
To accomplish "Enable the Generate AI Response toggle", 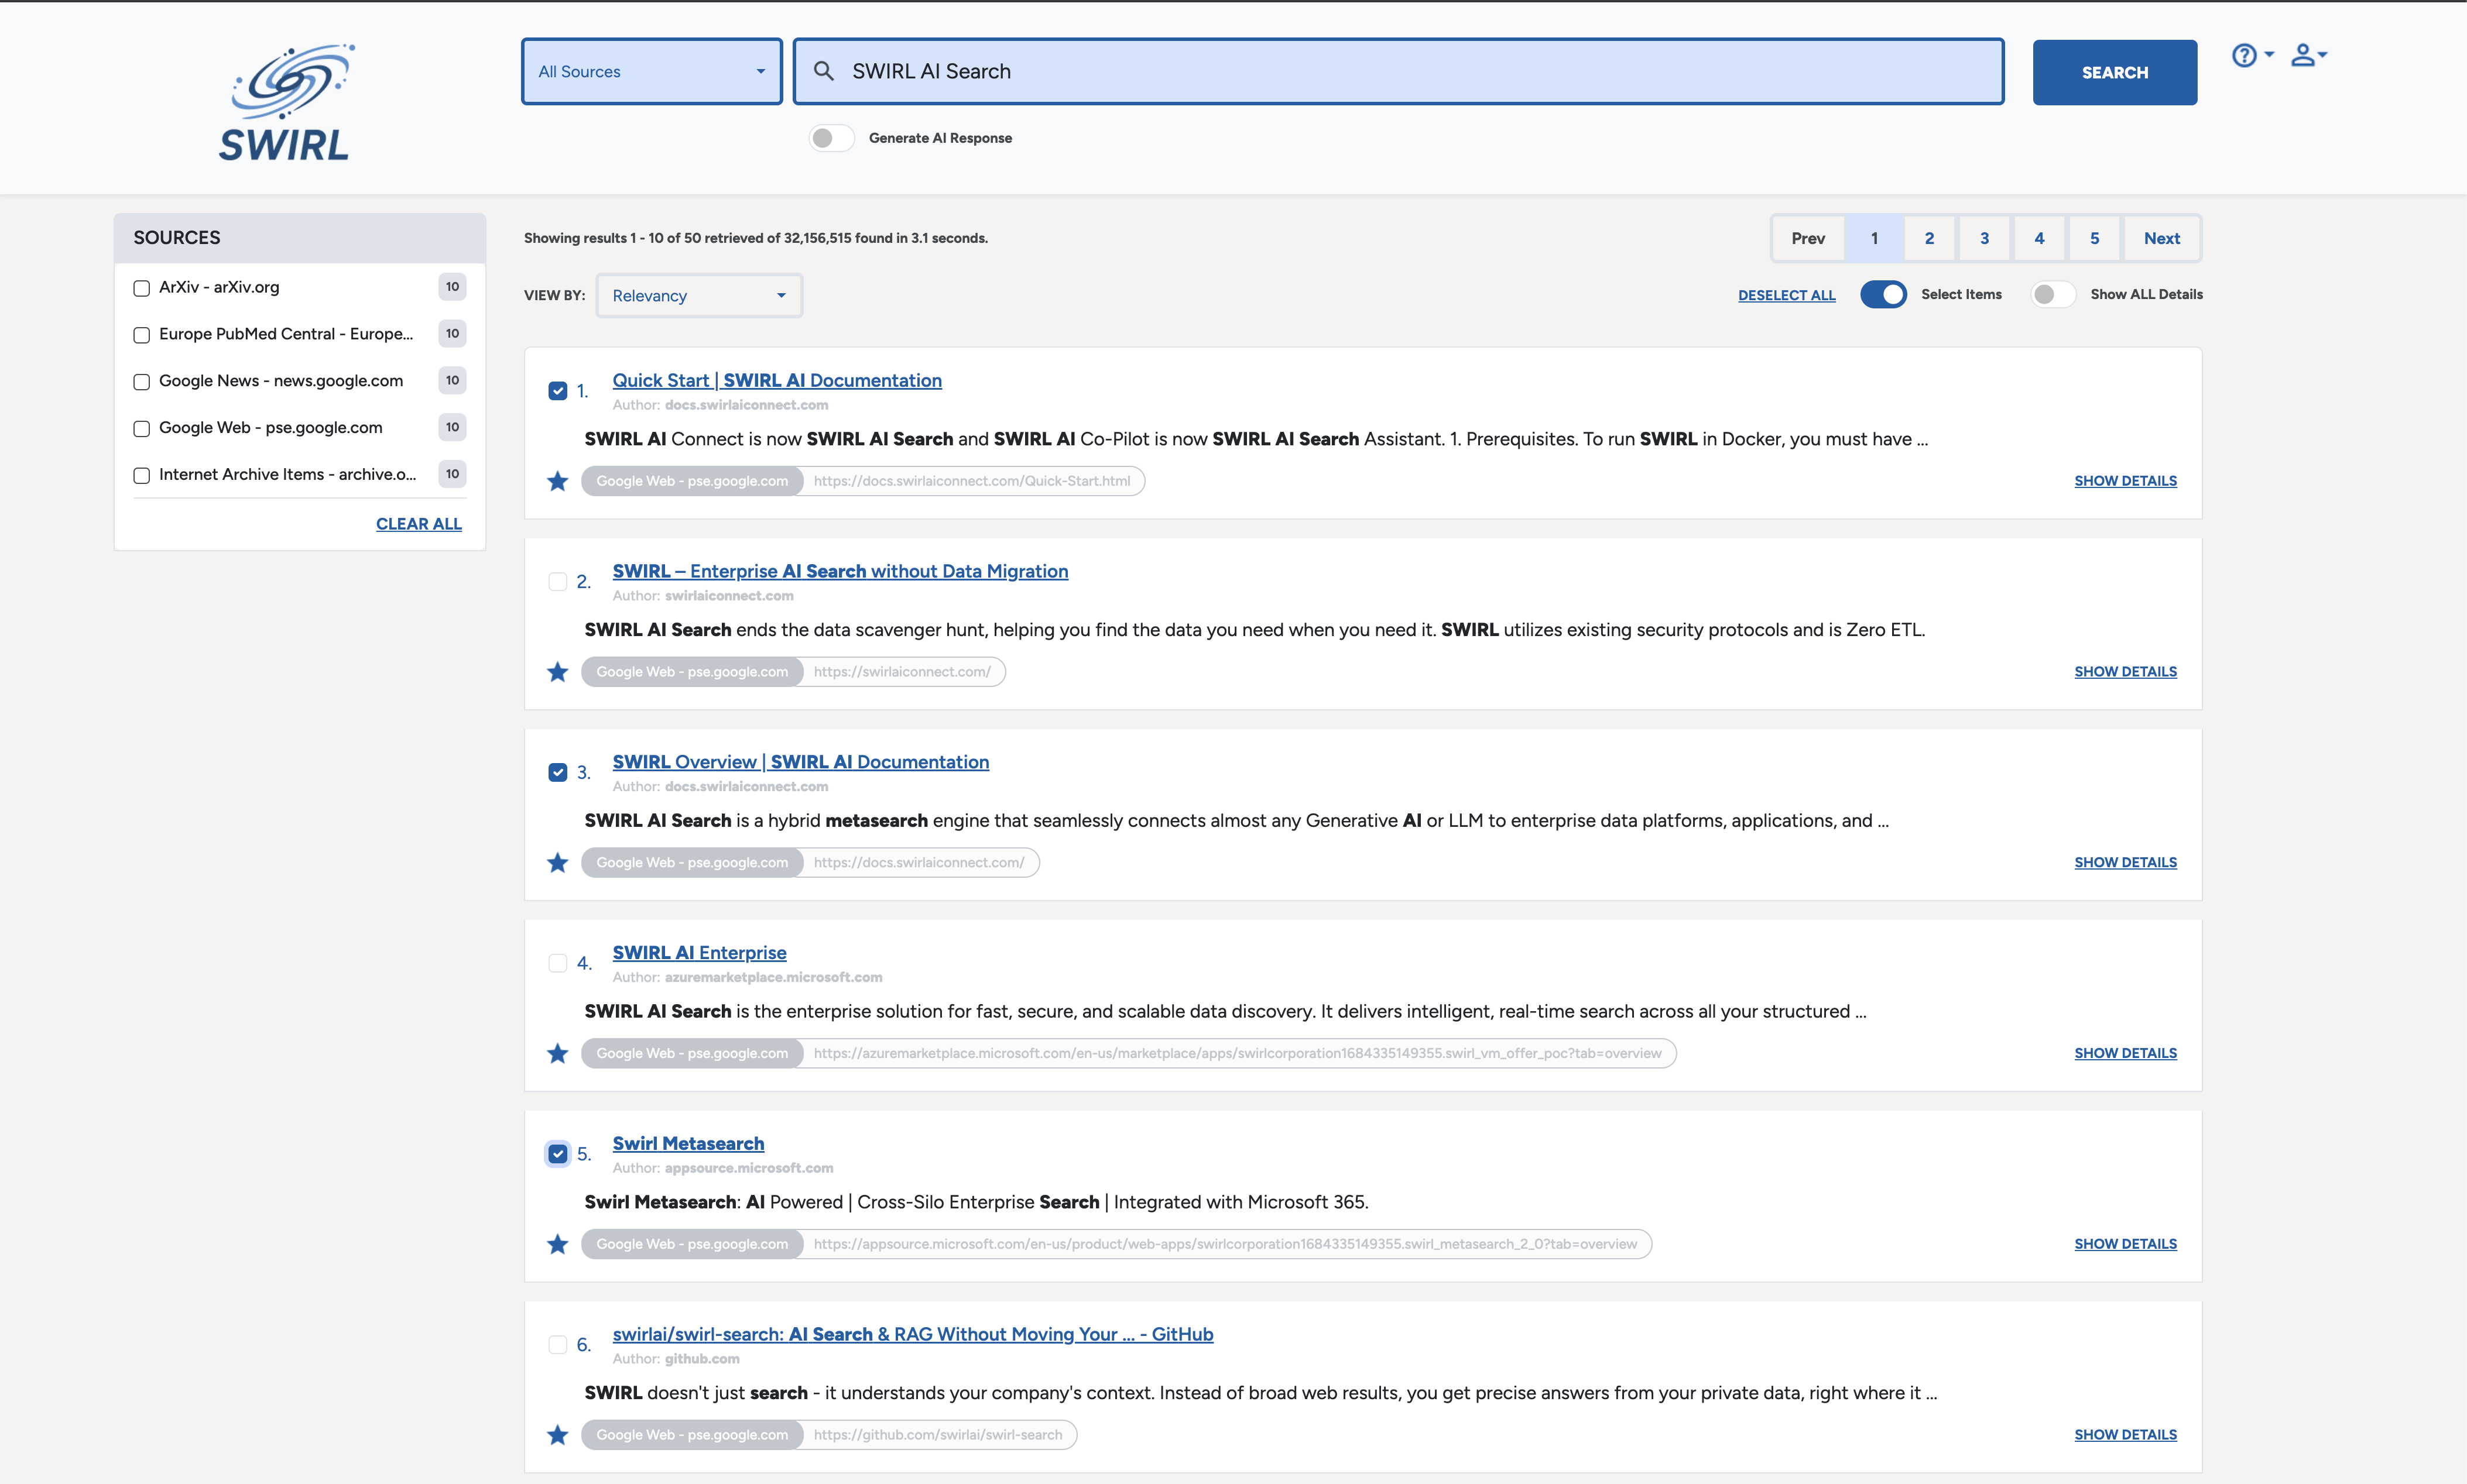I will [x=831, y=138].
